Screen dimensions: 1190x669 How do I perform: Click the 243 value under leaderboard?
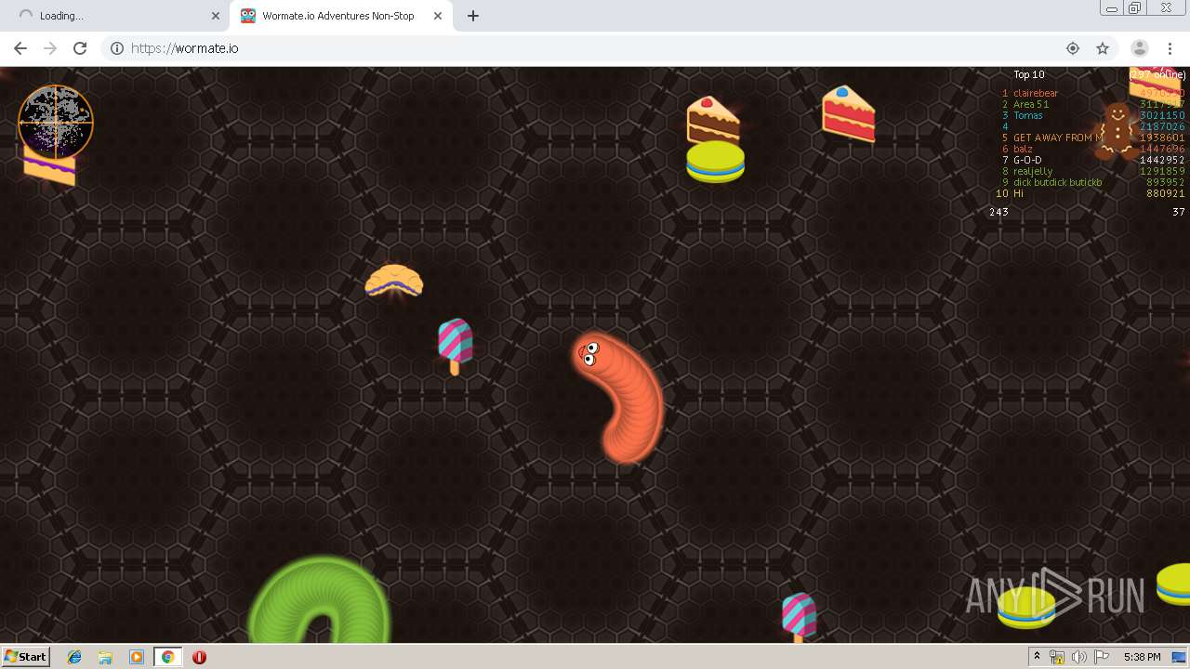[998, 212]
